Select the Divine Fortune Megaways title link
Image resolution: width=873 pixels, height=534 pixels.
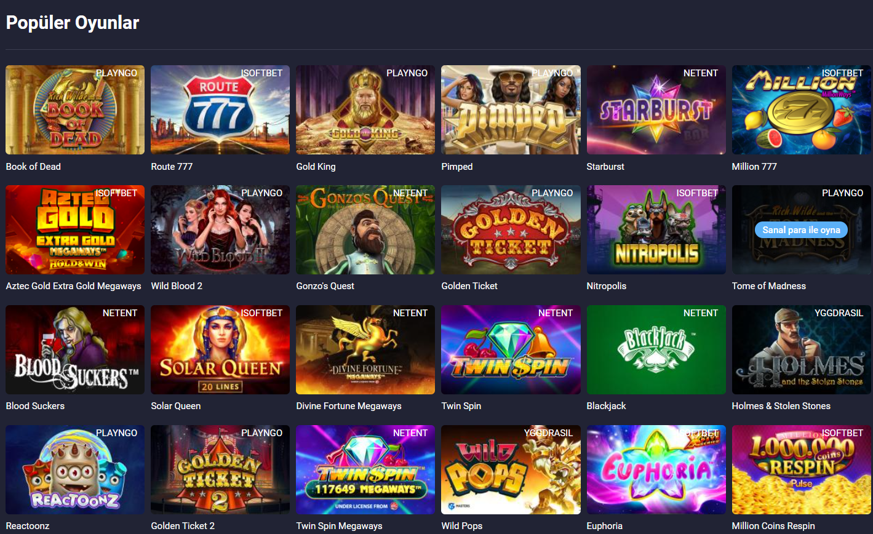tap(349, 405)
